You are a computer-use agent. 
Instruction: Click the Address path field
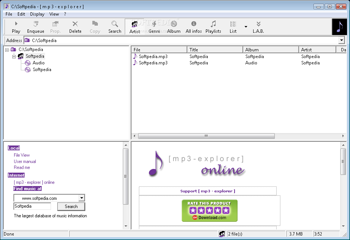tap(181, 40)
